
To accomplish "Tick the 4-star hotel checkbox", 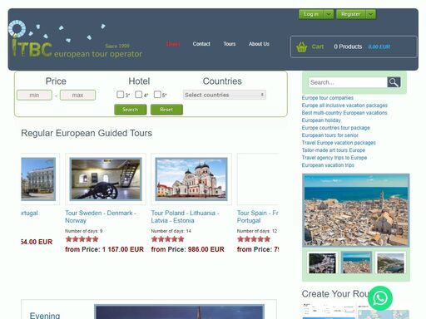I will 138,95.
